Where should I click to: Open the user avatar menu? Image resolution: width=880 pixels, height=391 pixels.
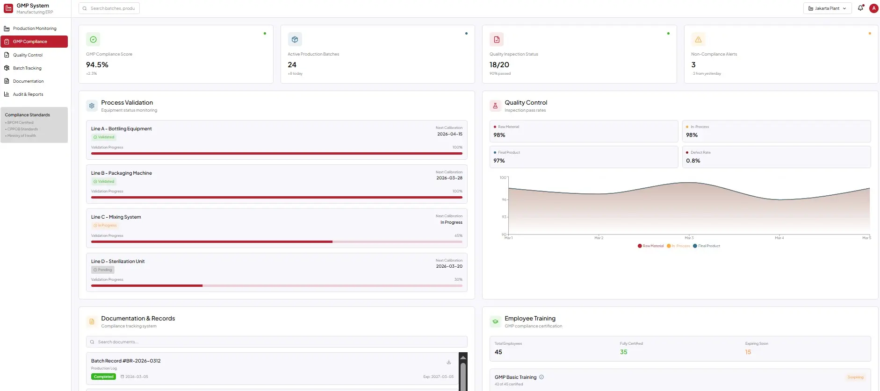pyautogui.click(x=873, y=8)
